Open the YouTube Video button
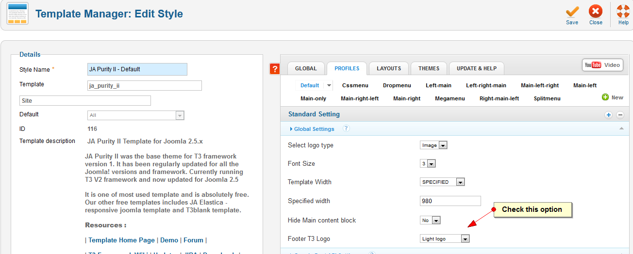 (602, 65)
